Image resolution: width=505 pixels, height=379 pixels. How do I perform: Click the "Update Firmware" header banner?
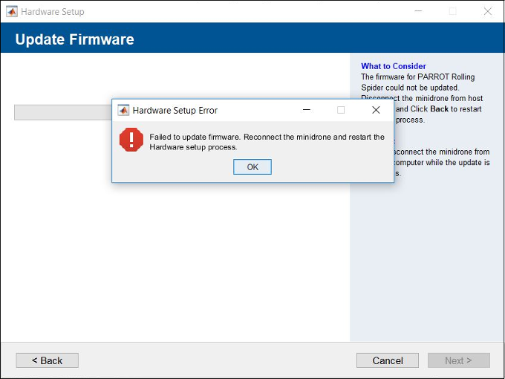point(74,39)
